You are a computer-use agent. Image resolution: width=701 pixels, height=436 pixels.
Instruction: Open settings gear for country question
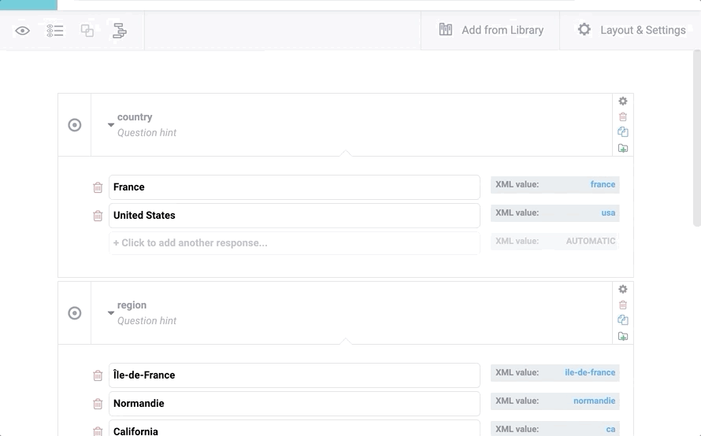pyautogui.click(x=623, y=101)
